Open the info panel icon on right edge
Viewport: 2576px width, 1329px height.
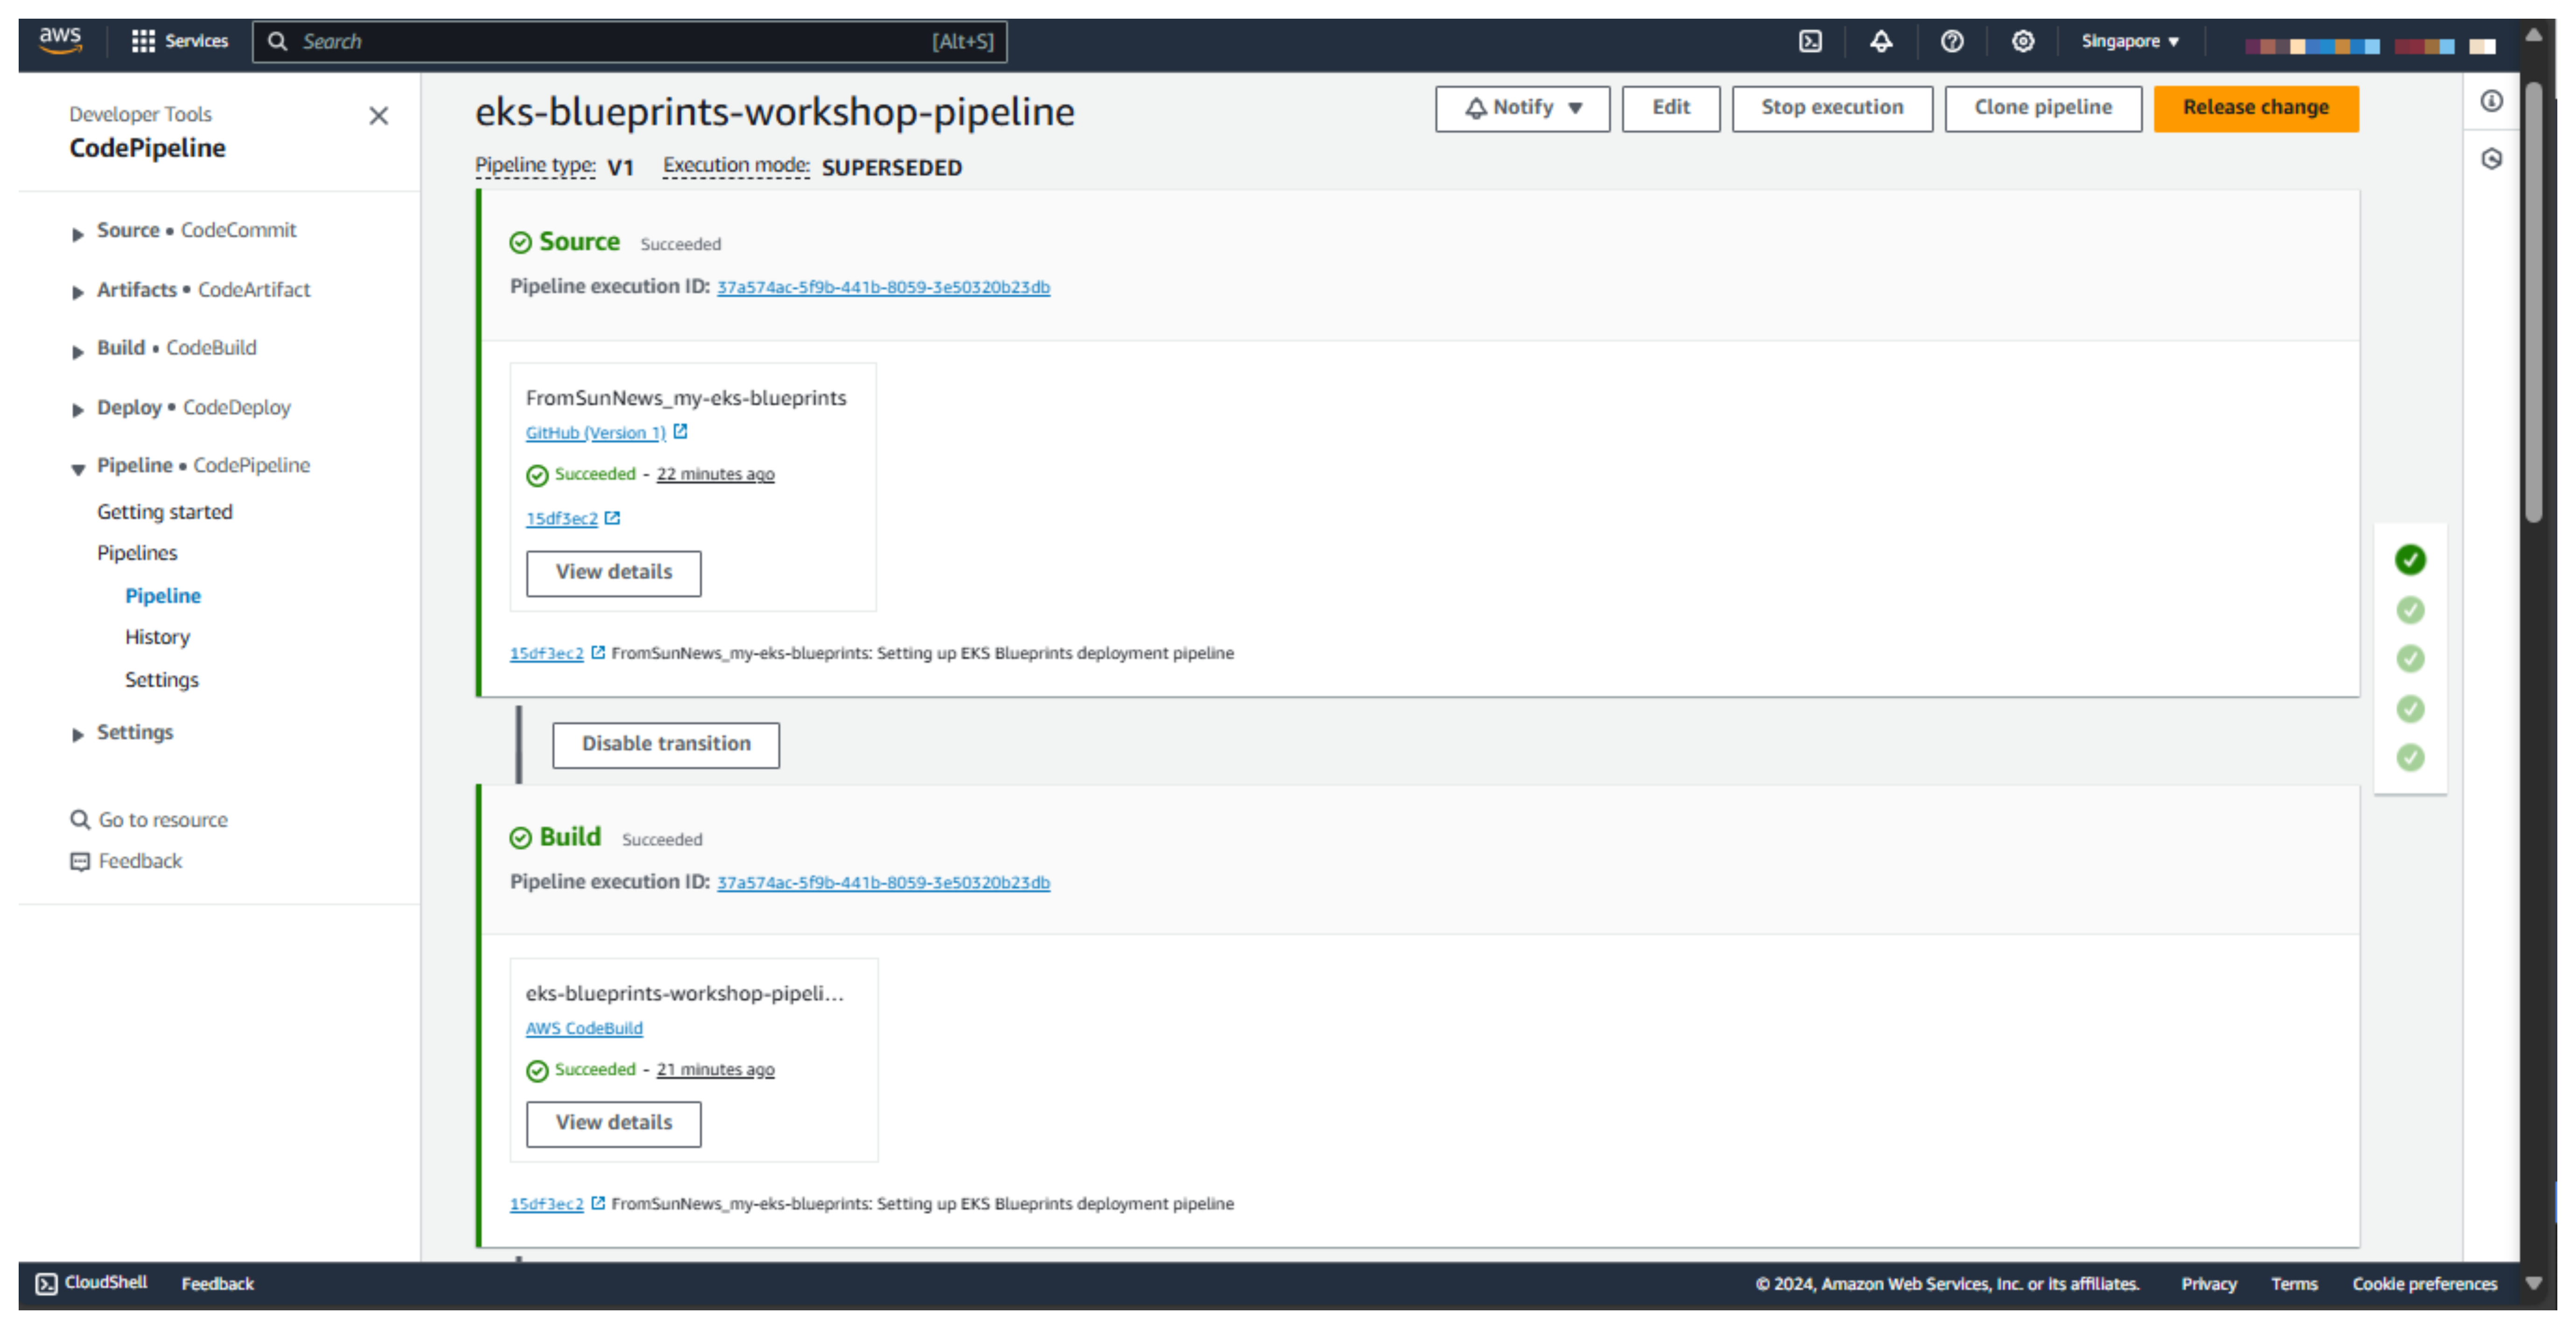pyautogui.click(x=2492, y=101)
